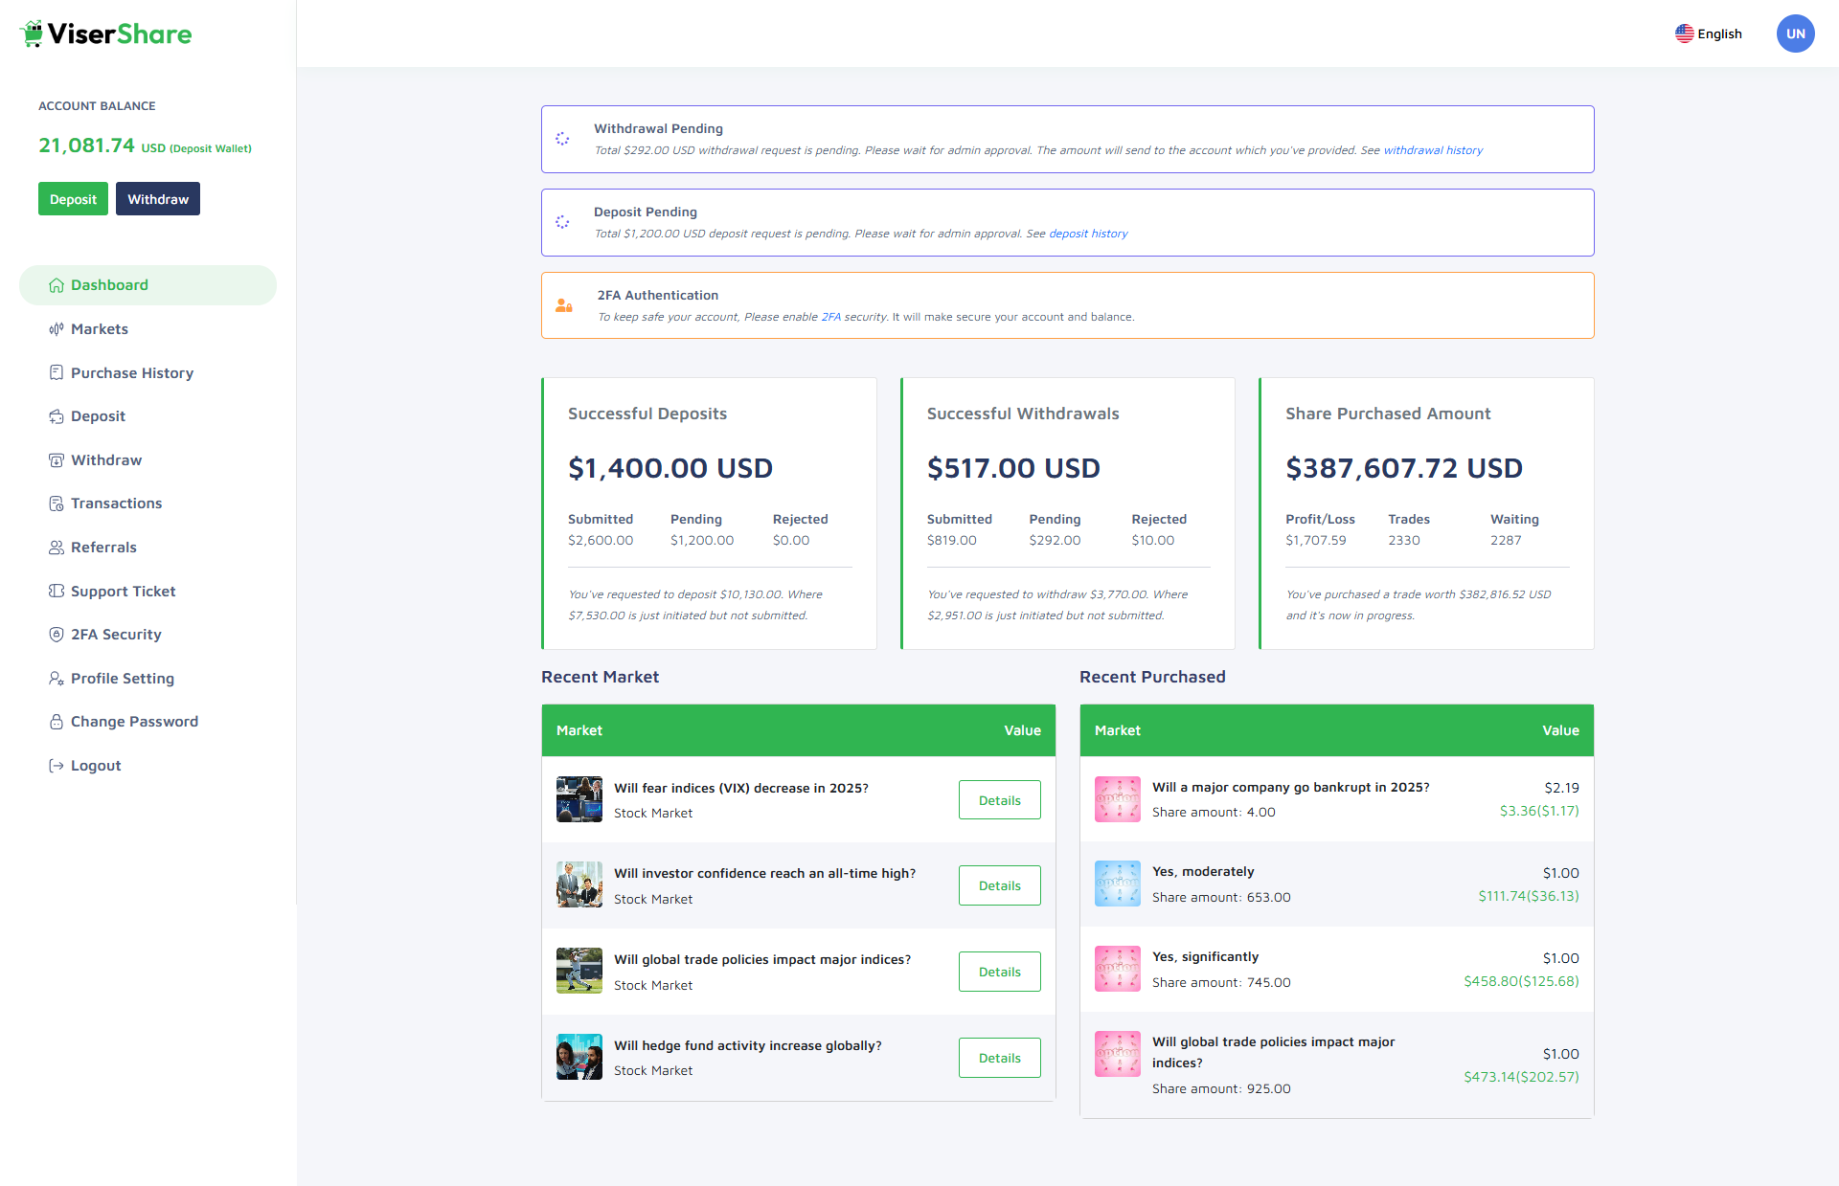Click the Purchase History sidebar icon
The height and width of the screenshot is (1186, 1839).
point(57,372)
